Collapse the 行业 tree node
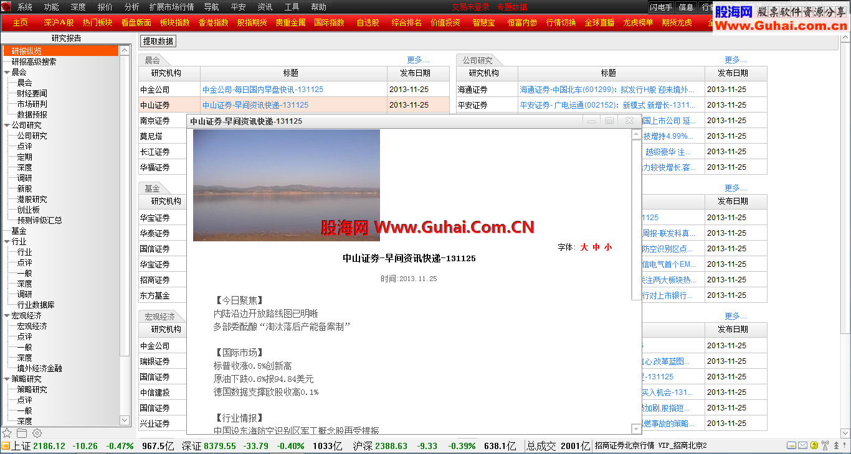The image size is (851, 454). click(6, 241)
